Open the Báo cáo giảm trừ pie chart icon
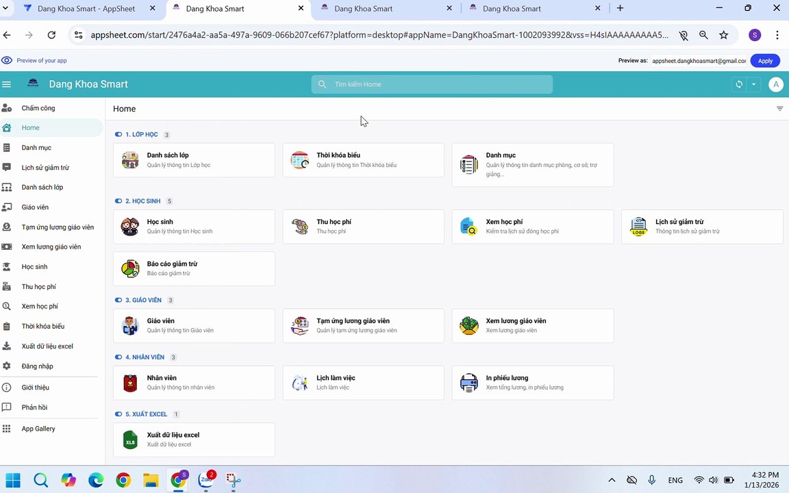The width and height of the screenshot is (789, 493). tap(130, 268)
